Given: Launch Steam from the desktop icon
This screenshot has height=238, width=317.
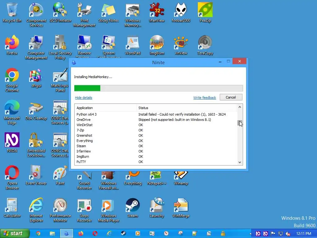Looking at the screenshot, I should [x=132, y=208].
